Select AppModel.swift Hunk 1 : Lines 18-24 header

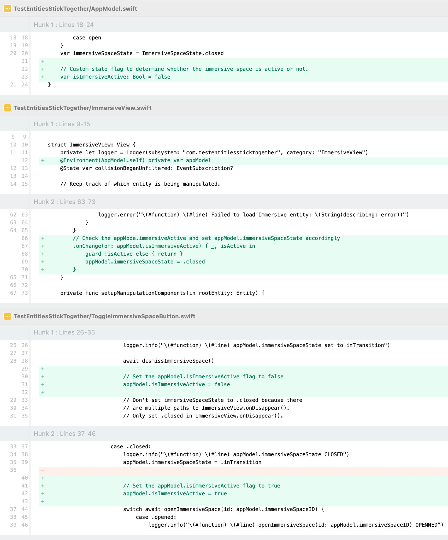[x=64, y=25]
